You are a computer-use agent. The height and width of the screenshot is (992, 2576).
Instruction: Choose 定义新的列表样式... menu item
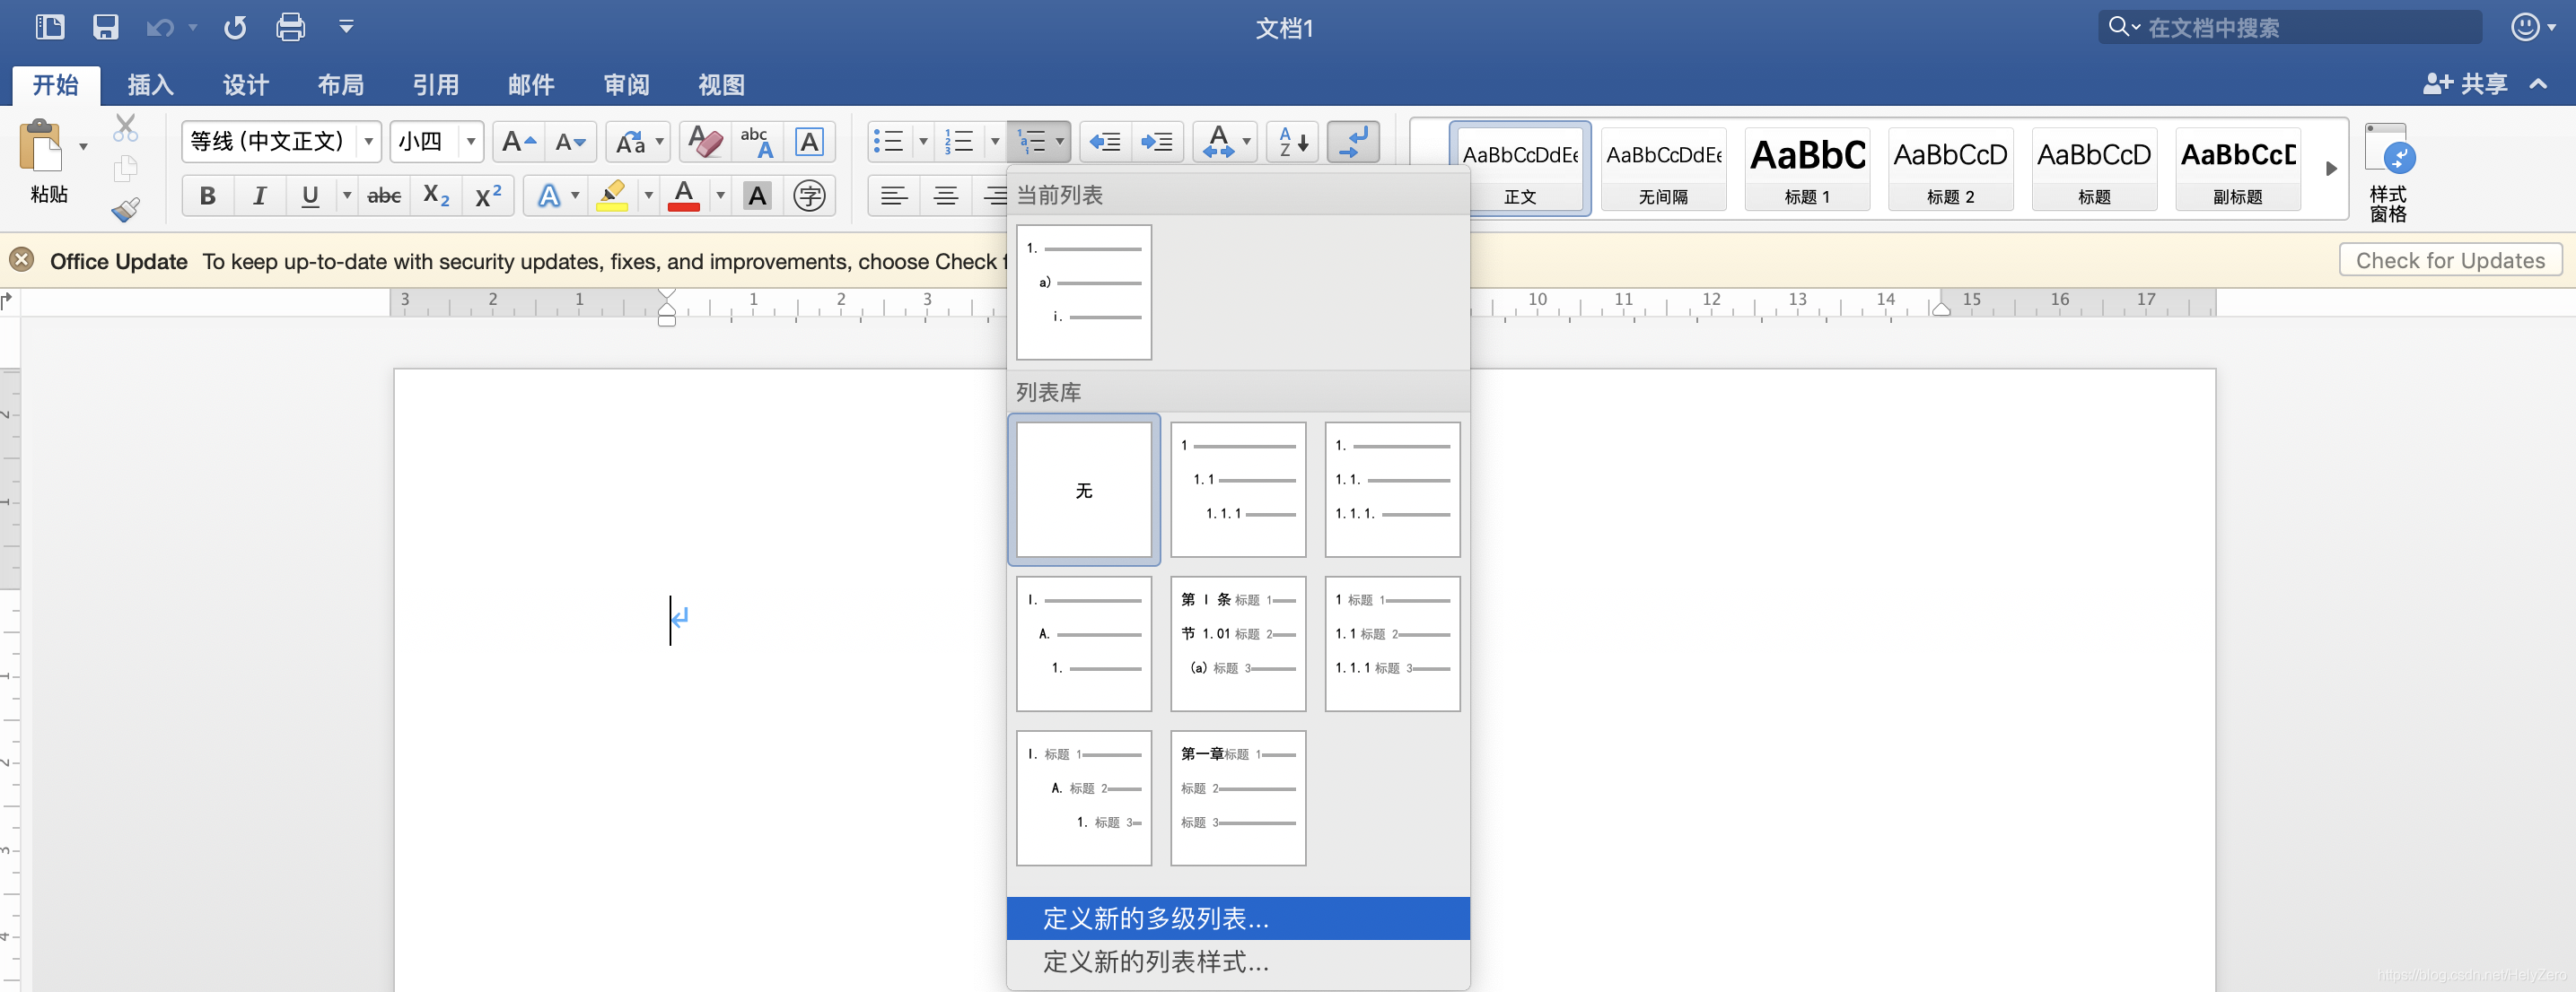click(1156, 961)
